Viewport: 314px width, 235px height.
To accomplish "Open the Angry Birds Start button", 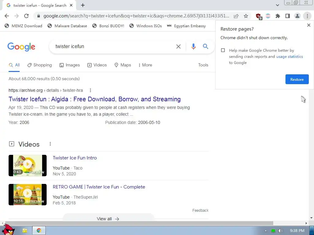I will click(x=8, y=230).
